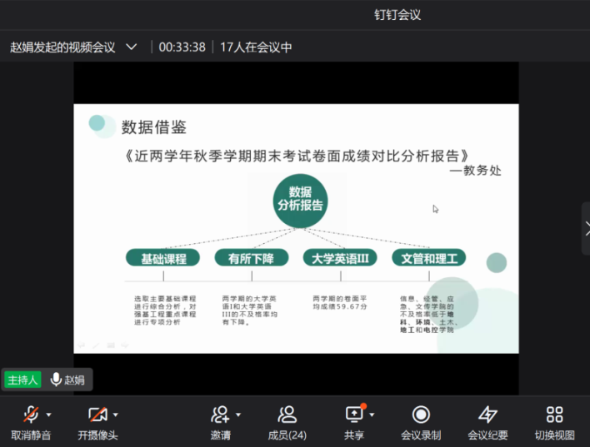Open the 成员(24) members list
This screenshot has height=447, width=590.
pos(287,415)
